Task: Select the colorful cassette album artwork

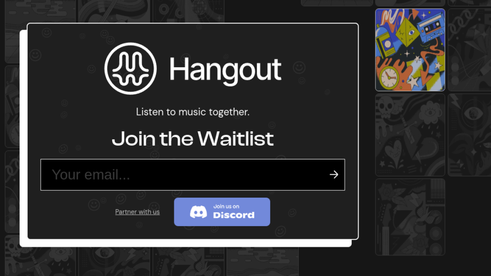Action: 410,50
